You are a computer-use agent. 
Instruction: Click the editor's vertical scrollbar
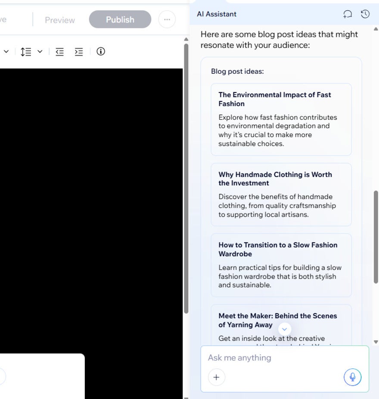click(x=186, y=173)
